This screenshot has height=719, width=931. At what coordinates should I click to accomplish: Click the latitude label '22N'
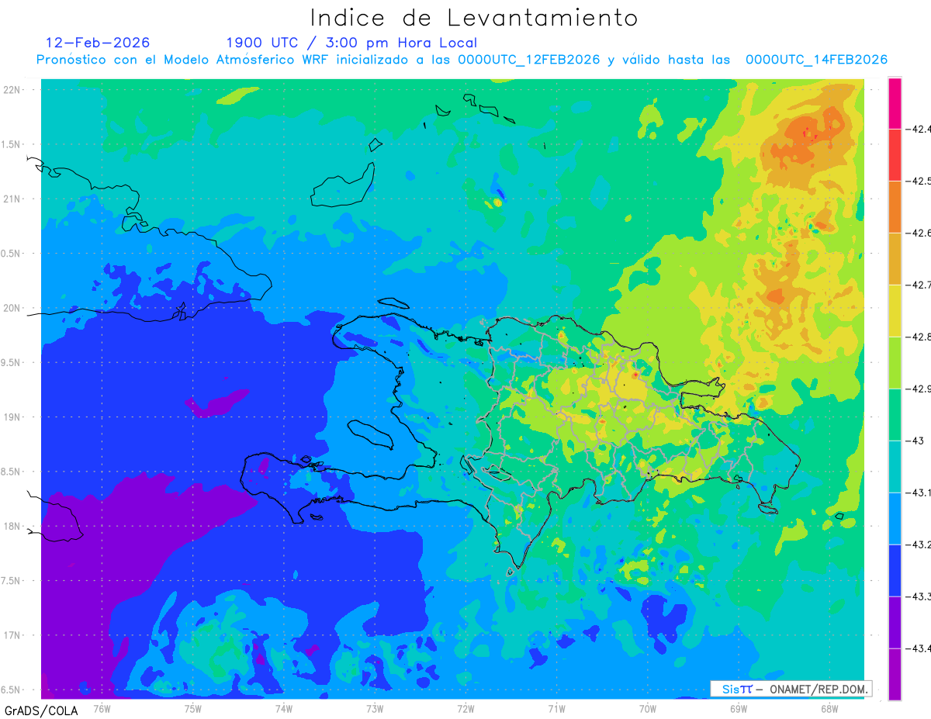(x=13, y=90)
